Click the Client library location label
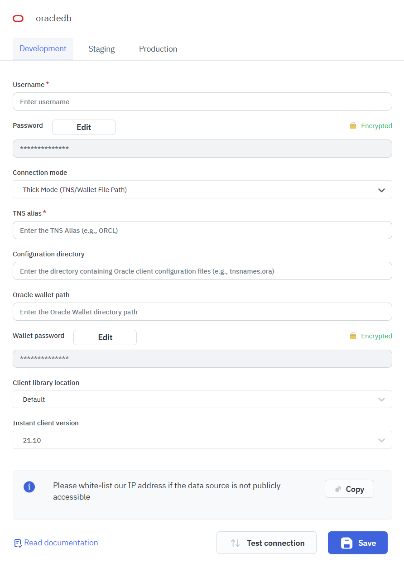Viewport: 404px width, 568px height. coord(46,383)
